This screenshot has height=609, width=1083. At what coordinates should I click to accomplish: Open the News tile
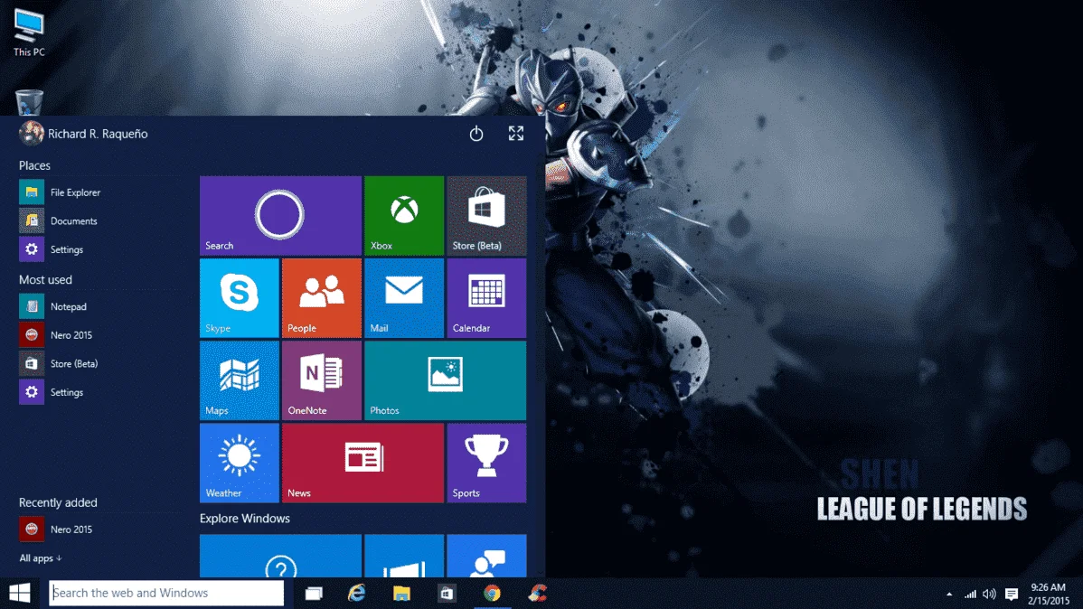363,463
